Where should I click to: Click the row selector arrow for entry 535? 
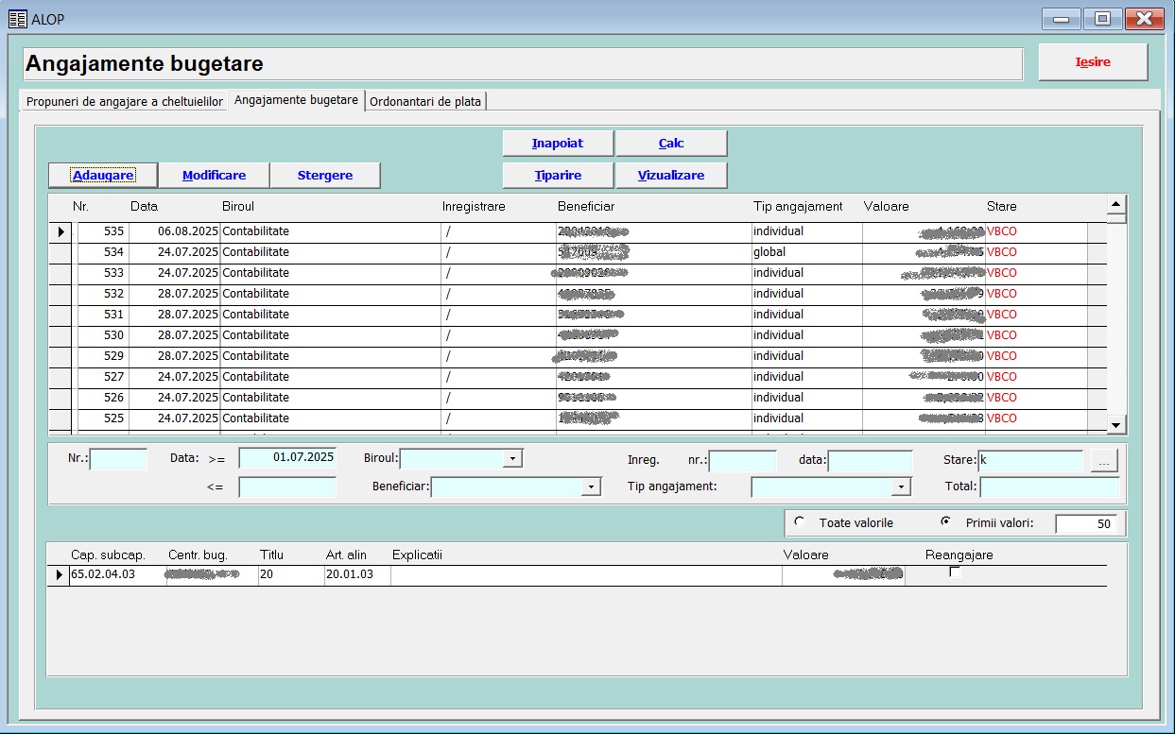pyautogui.click(x=60, y=231)
